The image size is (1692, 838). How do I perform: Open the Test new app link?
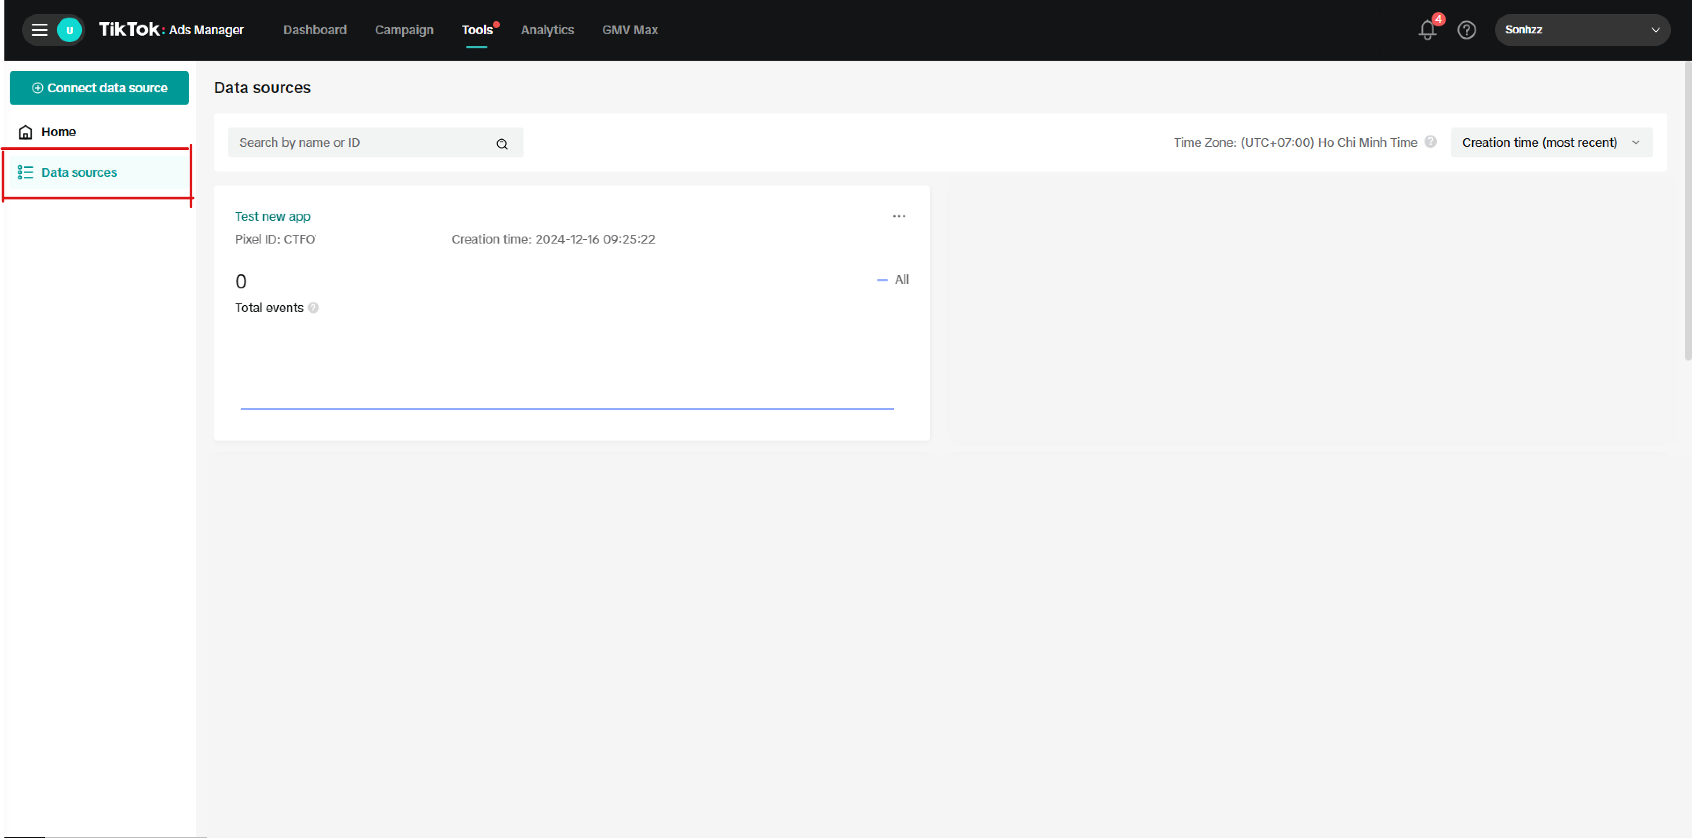coord(273,217)
